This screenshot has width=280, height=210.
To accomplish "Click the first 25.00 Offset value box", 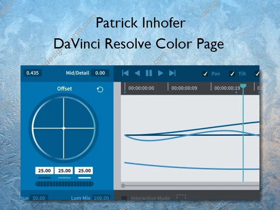I will pyautogui.click(x=44, y=171).
